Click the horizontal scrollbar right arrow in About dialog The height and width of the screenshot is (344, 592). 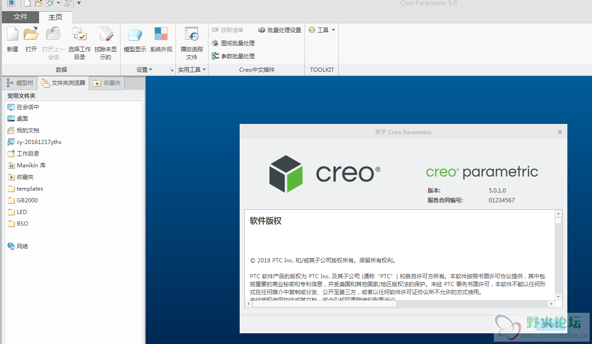(x=552, y=303)
